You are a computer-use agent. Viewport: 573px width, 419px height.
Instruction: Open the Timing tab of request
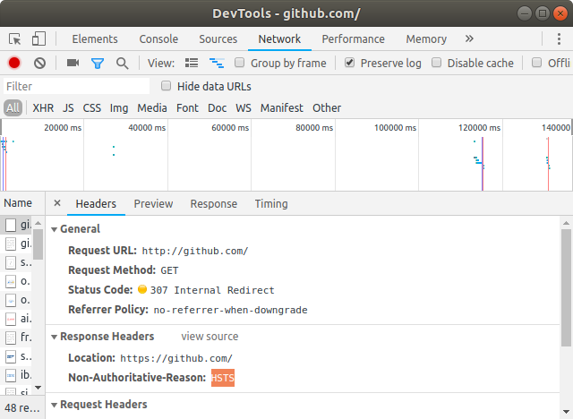(x=271, y=203)
